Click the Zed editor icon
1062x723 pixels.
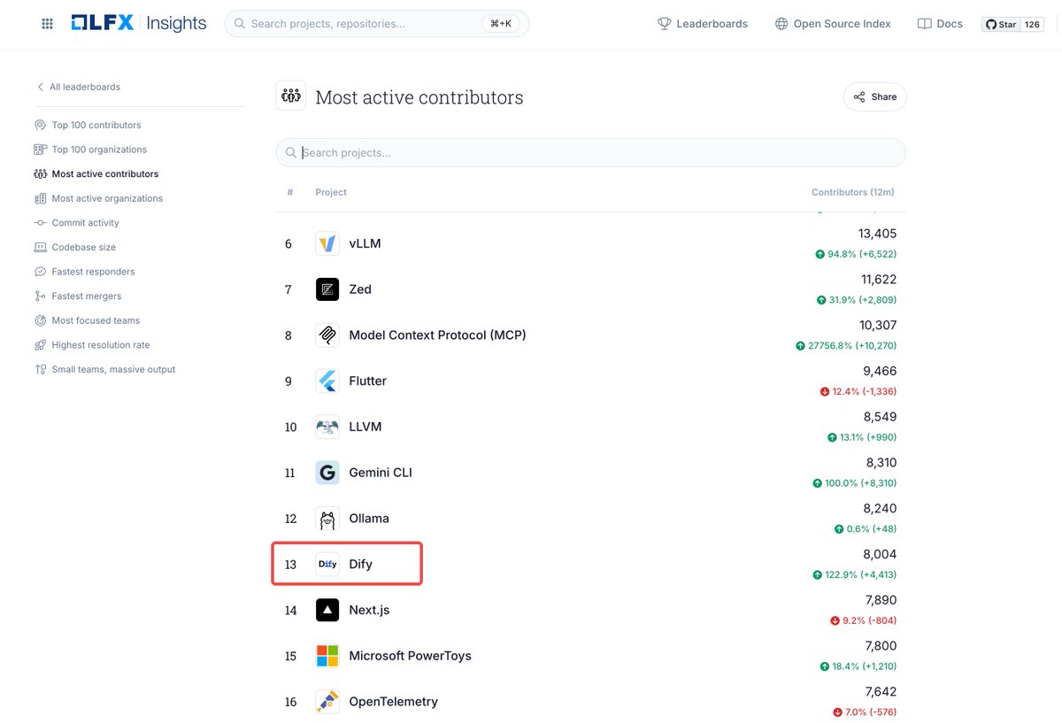(x=327, y=288)
